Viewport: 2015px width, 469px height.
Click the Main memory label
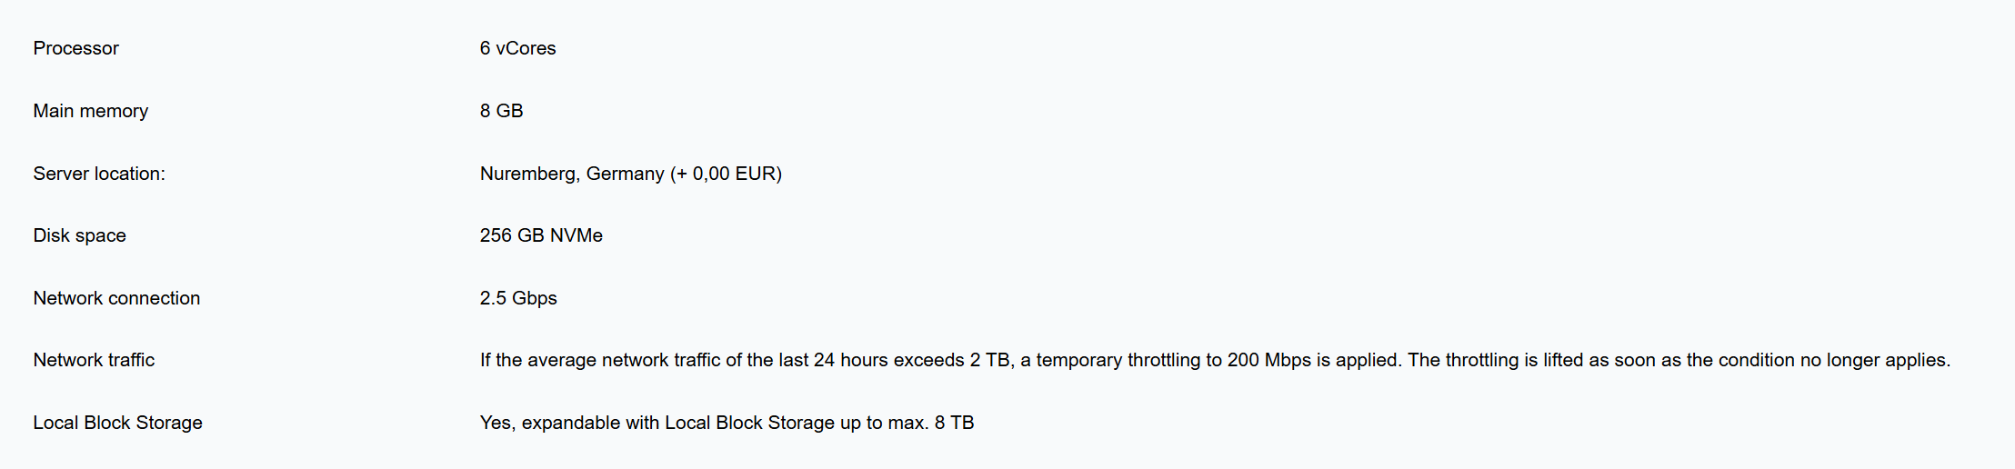coord(91,111)
